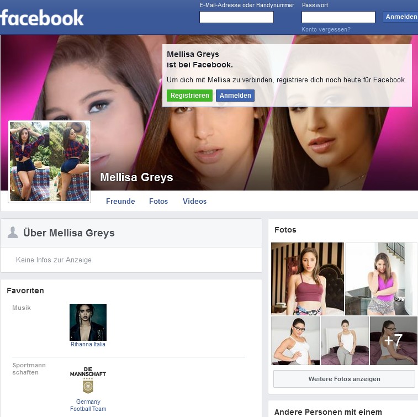Open the Fotos tab
The image size is (418, 417).
158,201
